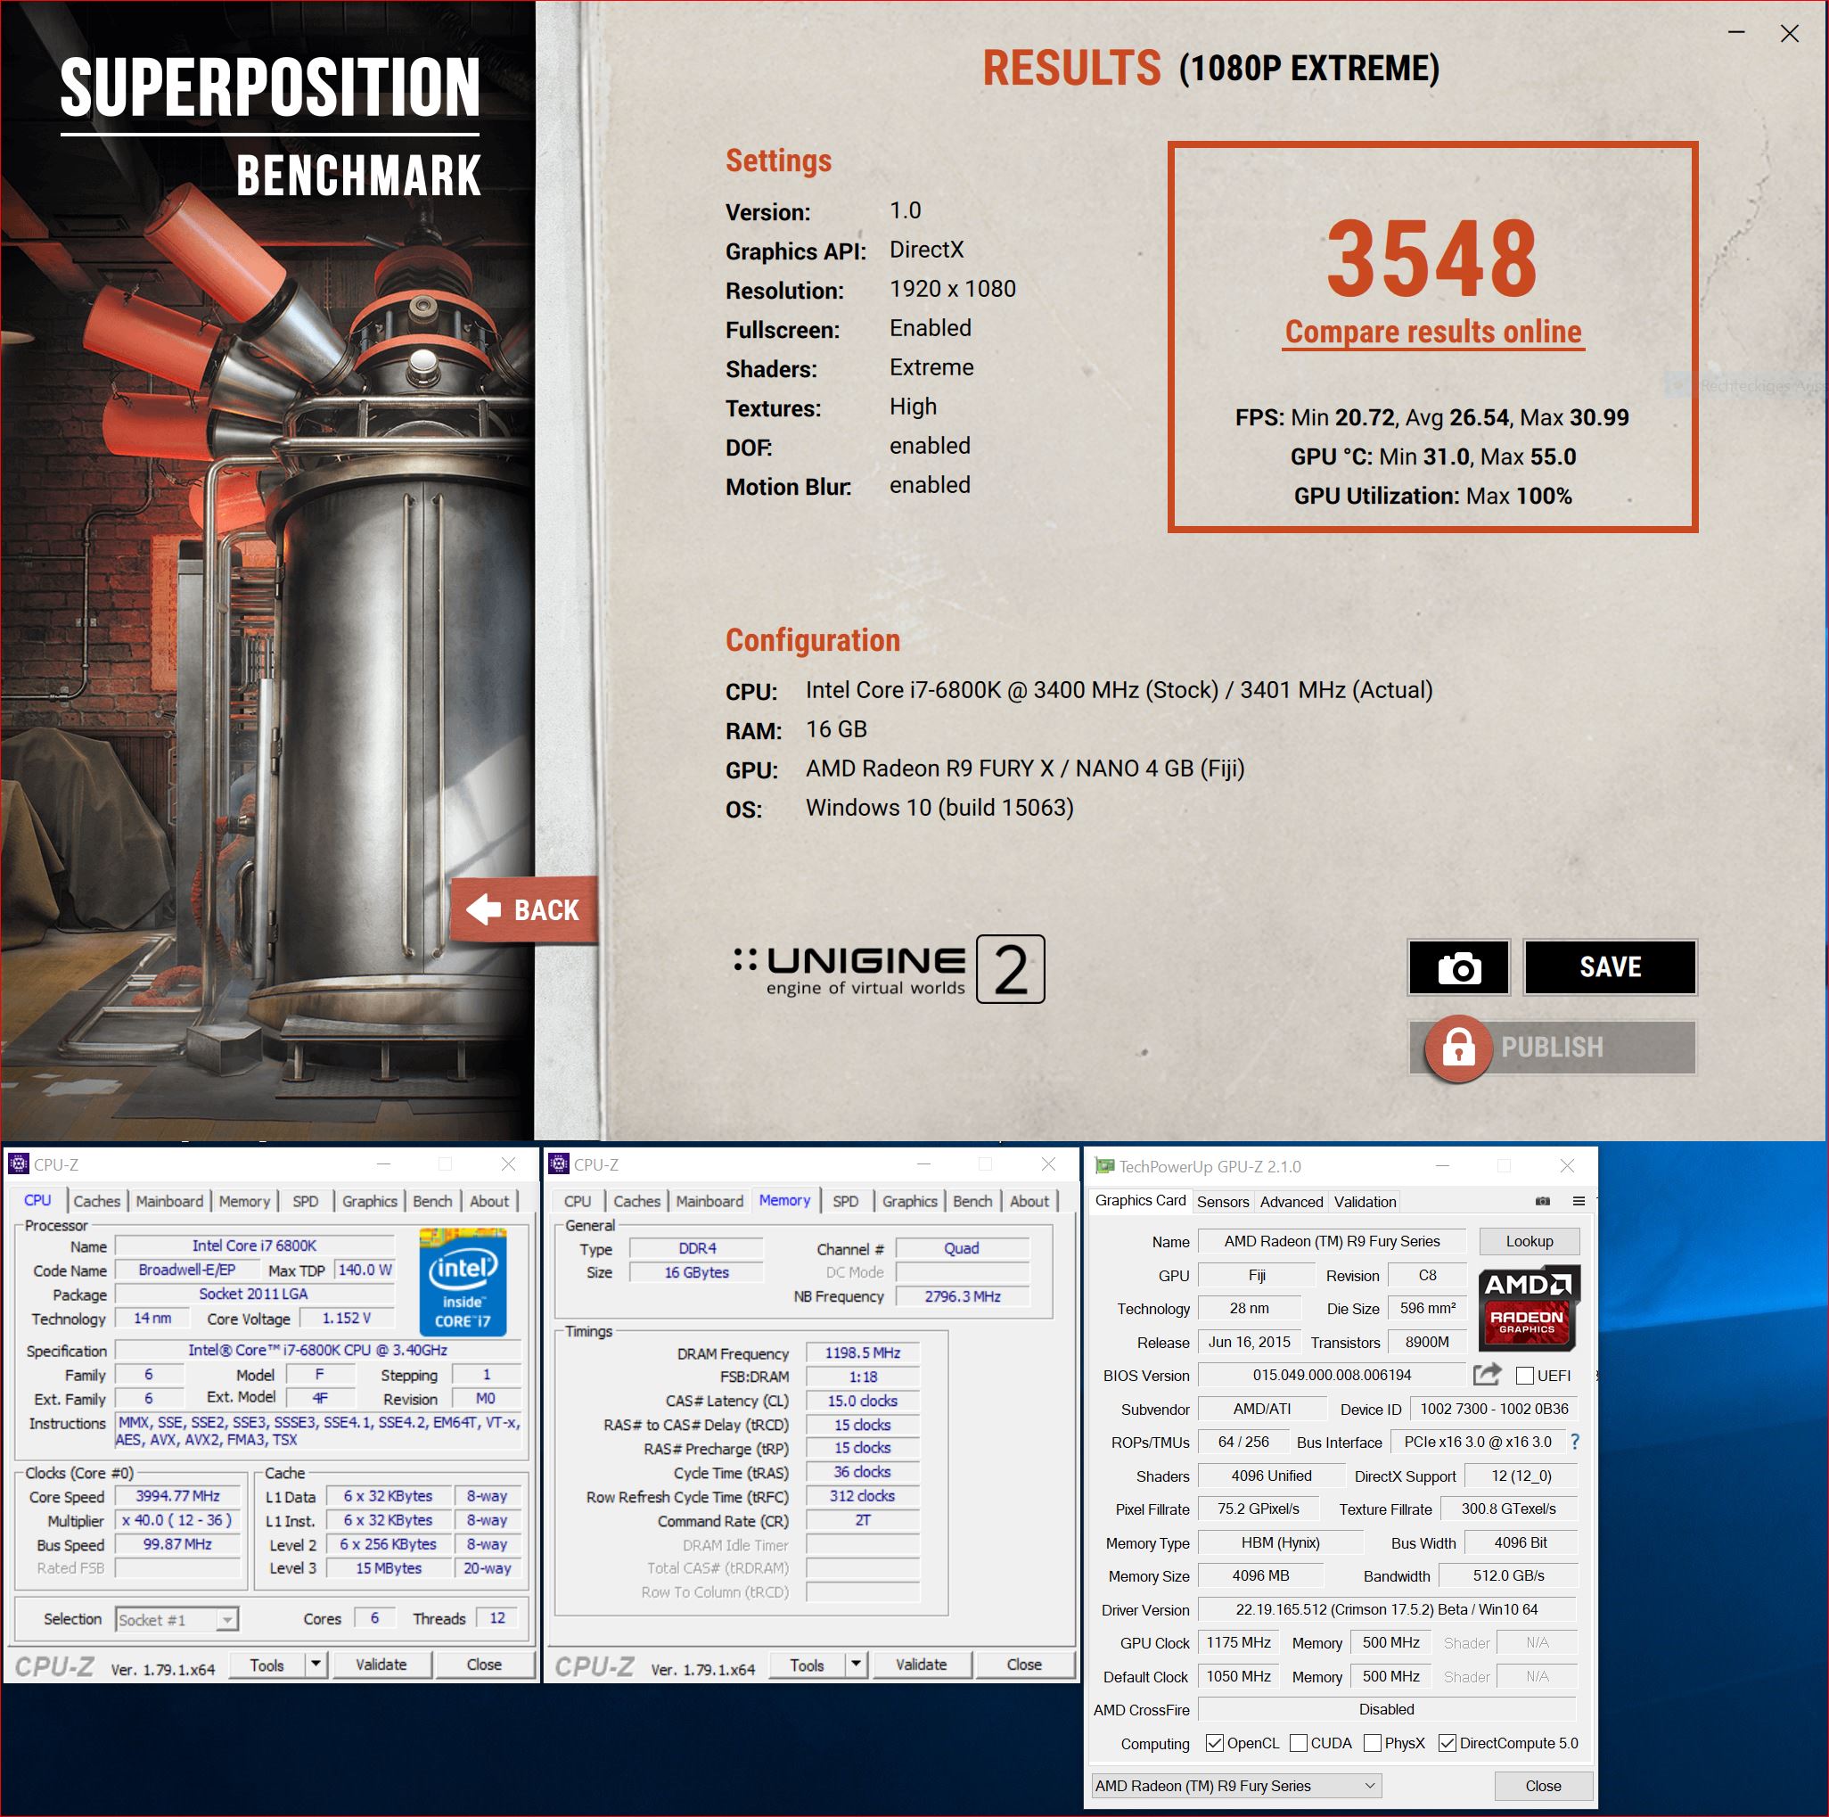Open the AMD Radeon R9 Fury Series GPU dropdown

point(1235,1785)
